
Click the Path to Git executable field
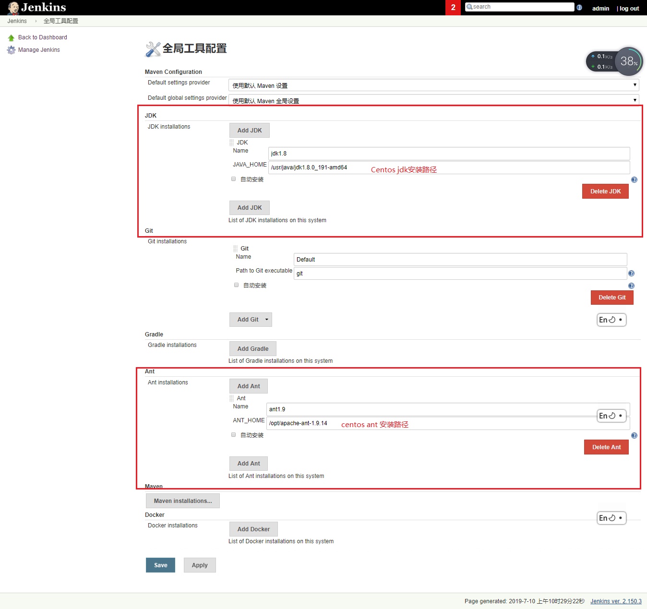(460, 274)
